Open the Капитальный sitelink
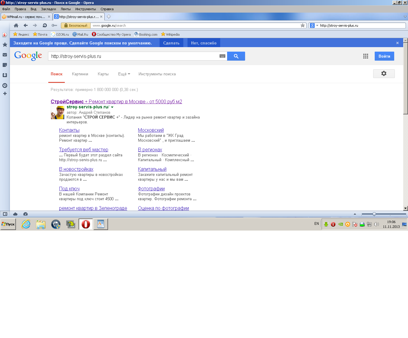 tap(152, 169)
